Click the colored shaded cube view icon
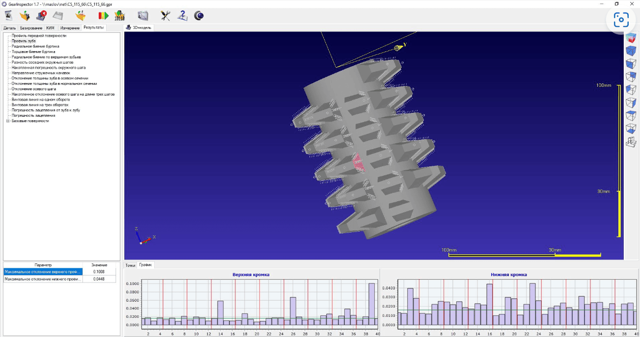Image resolution: width=640 pixels, height=337 pixels. click(631, 38)
